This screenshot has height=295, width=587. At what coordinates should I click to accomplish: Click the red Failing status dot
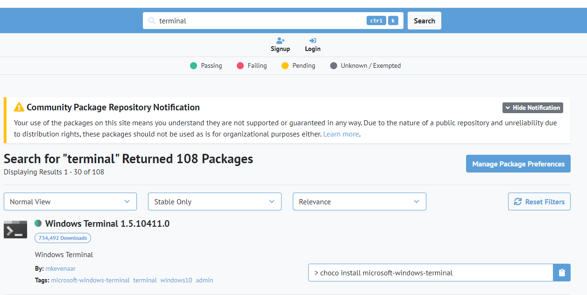coord(240,66)
